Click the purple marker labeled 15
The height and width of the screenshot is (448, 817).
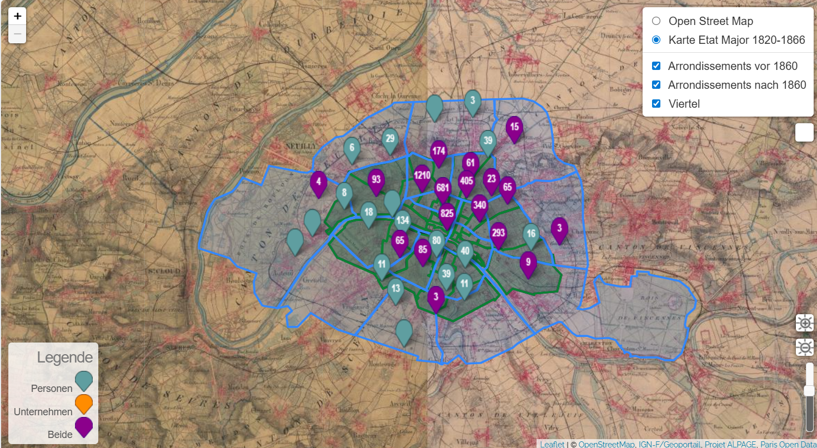[x=515, y=130]
